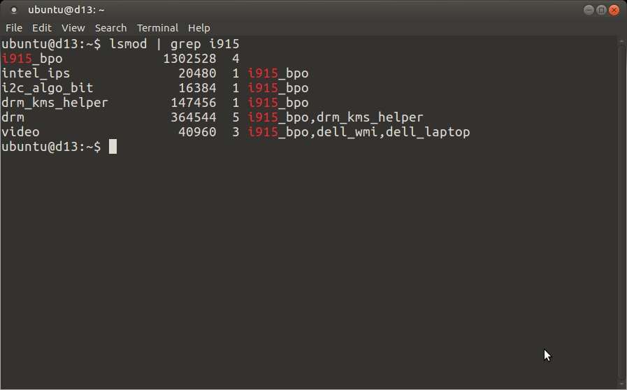Open the Help menu
The height and width of the screenshot is (390, 627).
click(x=199, y=28)
